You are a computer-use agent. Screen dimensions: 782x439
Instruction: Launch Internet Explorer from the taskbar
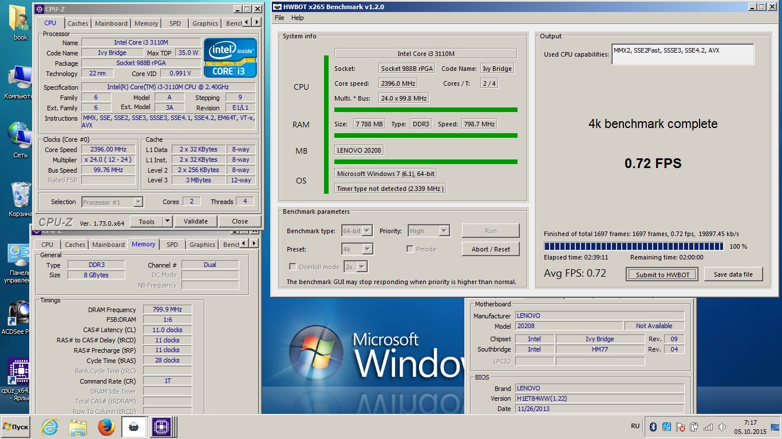pos(50,427)
